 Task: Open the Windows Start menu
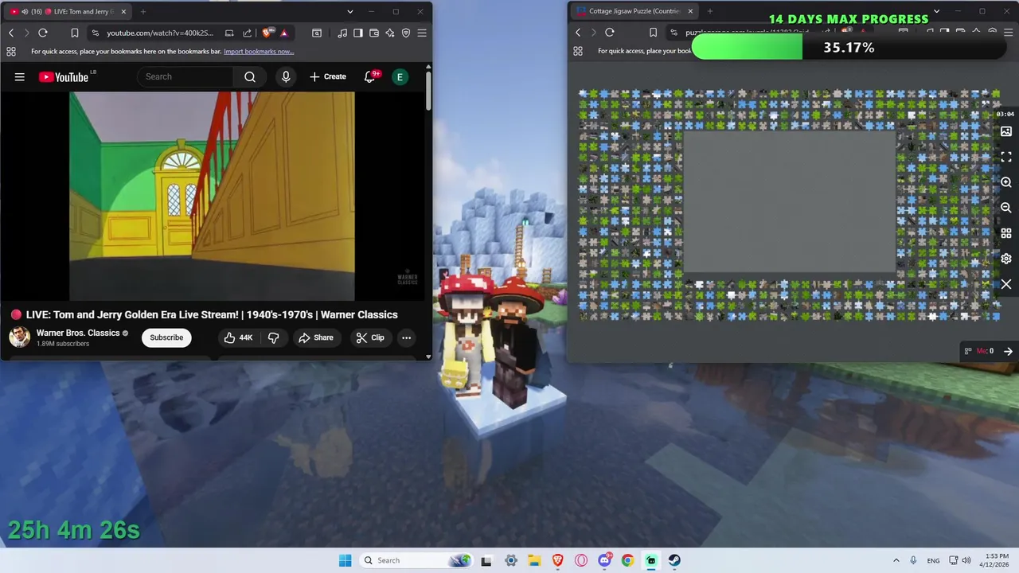point(345,560)
